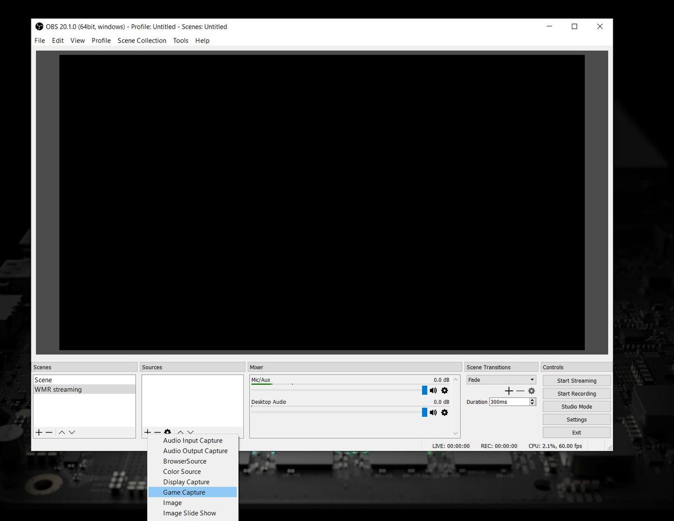Add a new scene with the plus icon
The width and height of the screenshot is (674, 521).
[x=39, y=432]
